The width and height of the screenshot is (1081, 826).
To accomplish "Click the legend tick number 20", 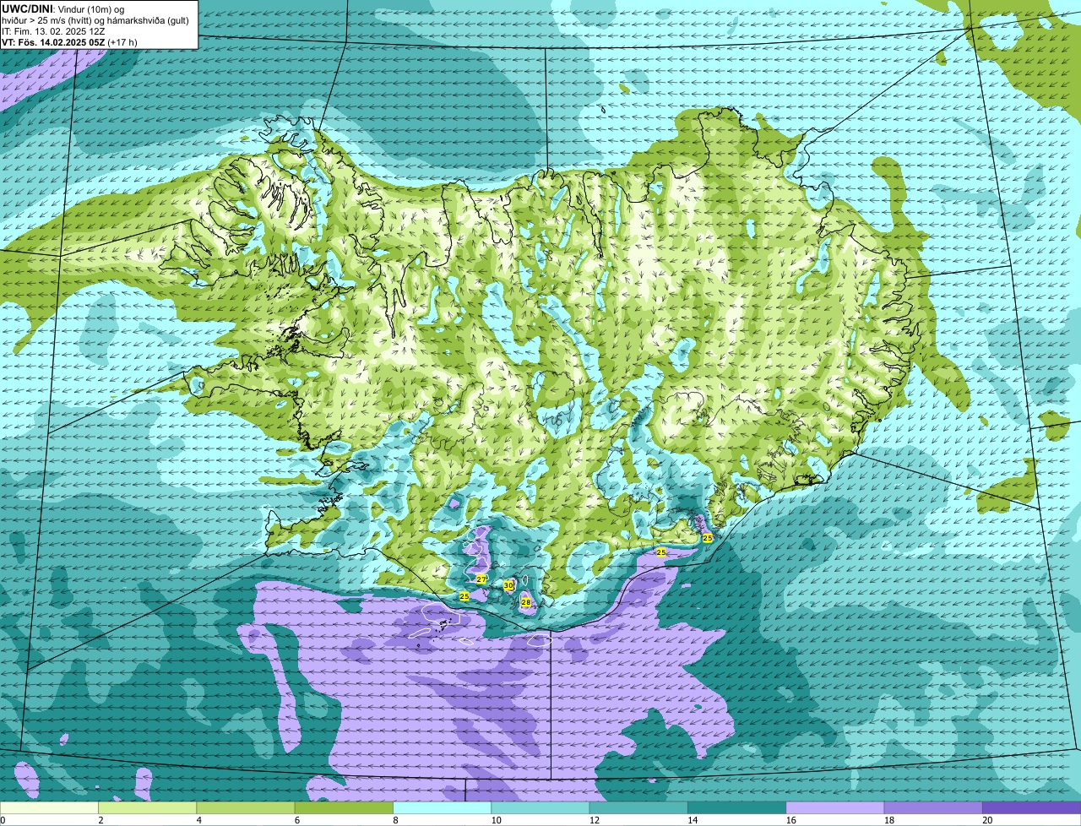I will [986, 820].
